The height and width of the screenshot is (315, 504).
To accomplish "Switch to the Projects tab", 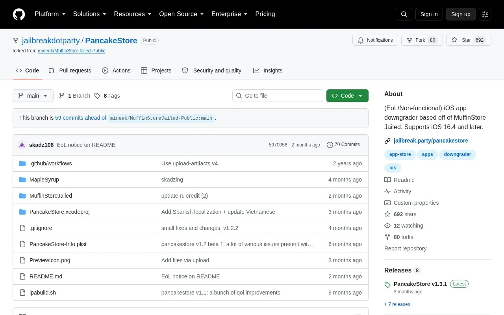I will (156, 70).
